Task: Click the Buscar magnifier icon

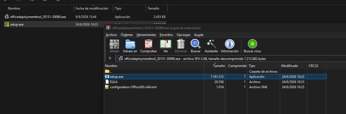Action: pyautogui.click(x=195, y=44)
